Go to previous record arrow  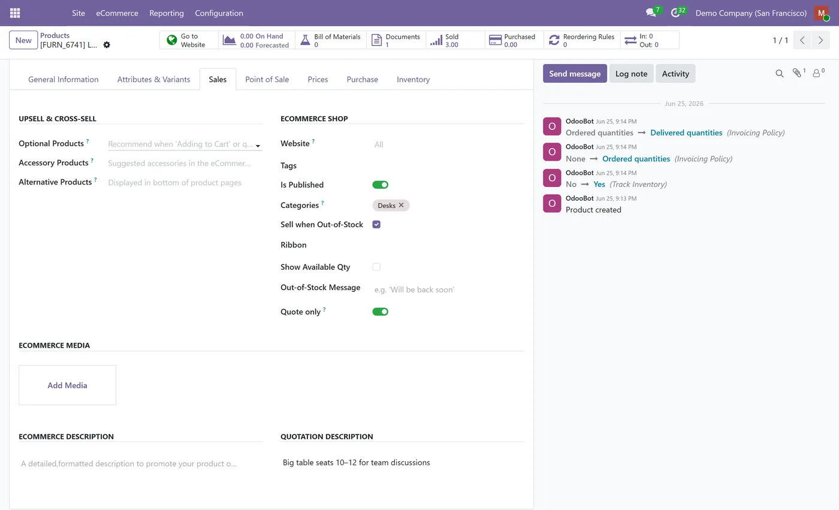802,40
